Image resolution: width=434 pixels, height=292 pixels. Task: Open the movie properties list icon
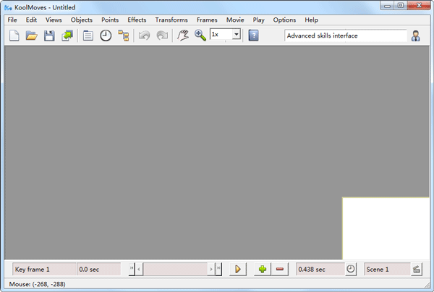point(88,36)
